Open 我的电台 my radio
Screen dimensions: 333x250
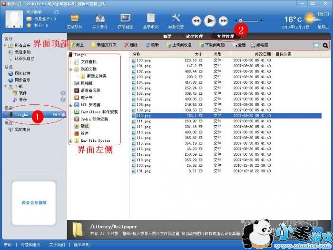(22, 129)
